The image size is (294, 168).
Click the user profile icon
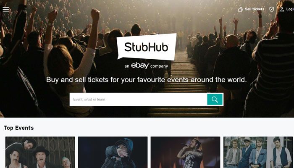282,9
